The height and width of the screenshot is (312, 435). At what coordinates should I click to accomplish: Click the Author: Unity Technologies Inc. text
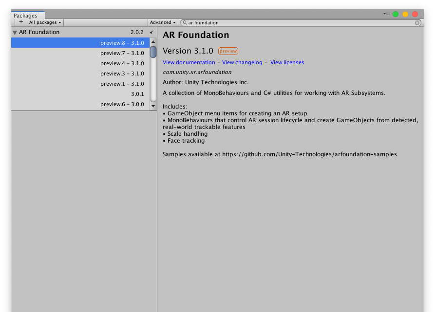[x=206, y=82]
